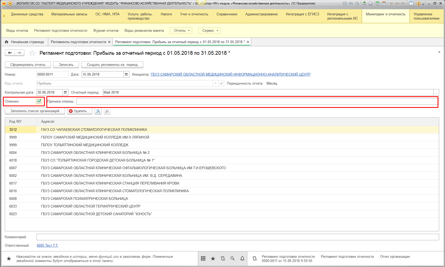Viewport: 445px width, 267px height.
Task: Open the initiator organization link
Action: coord(231,75)
